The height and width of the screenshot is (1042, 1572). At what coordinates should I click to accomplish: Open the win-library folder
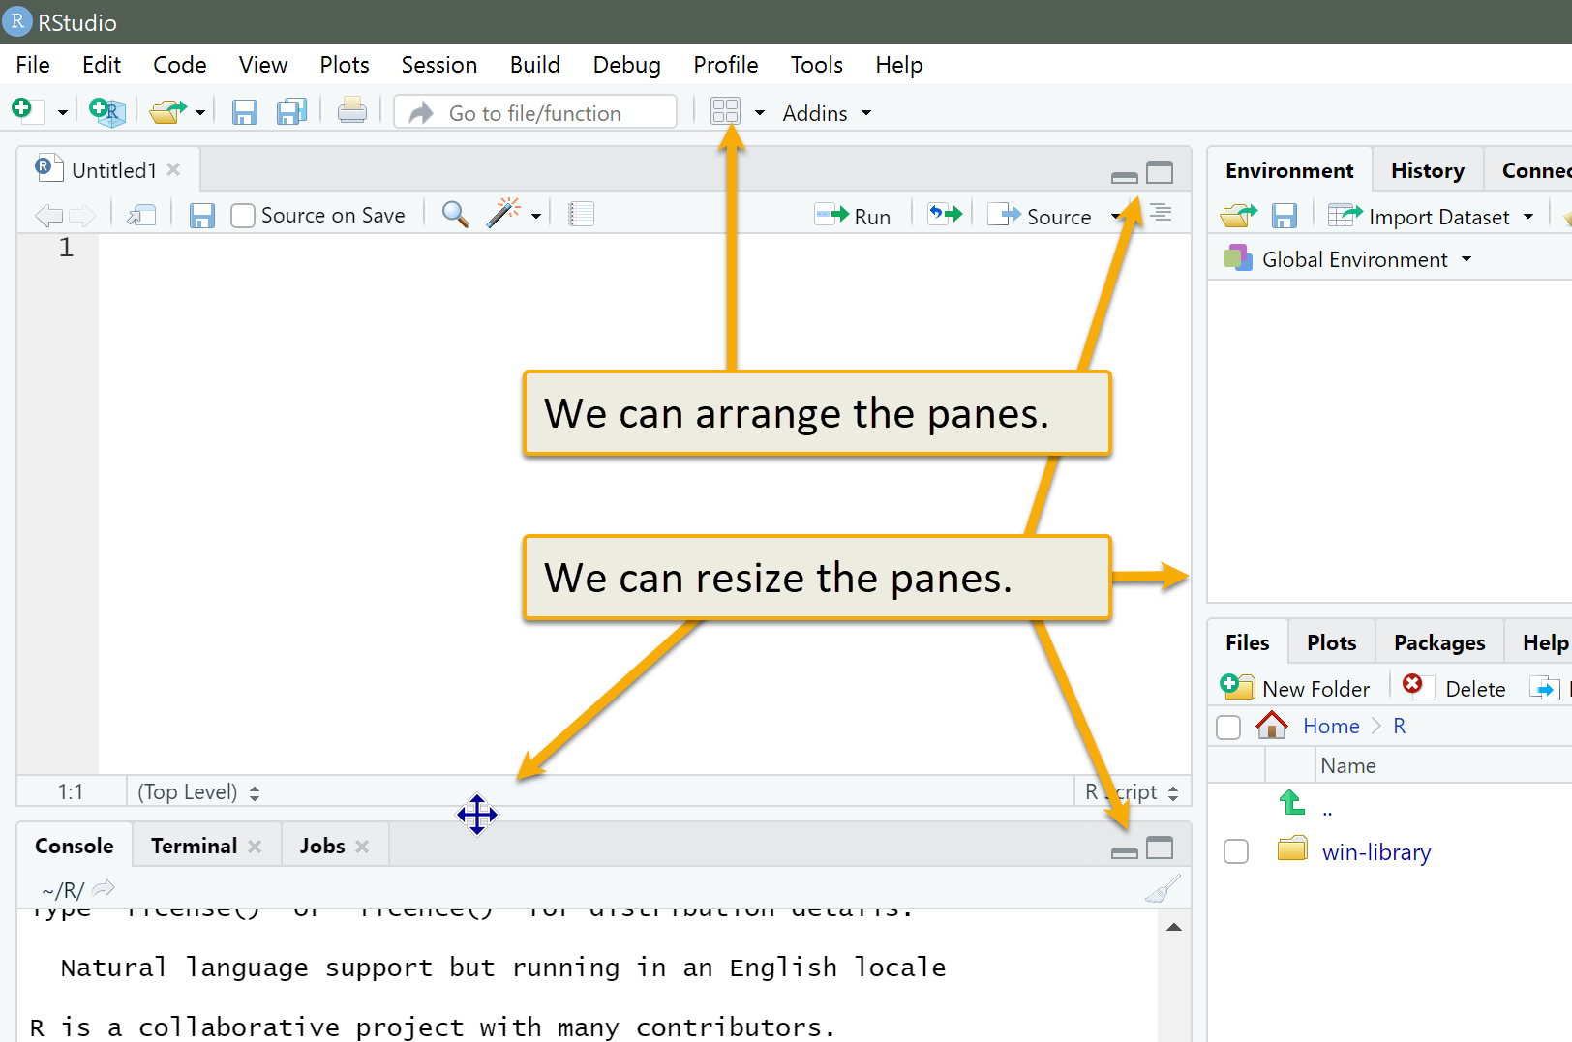pos(1376,851)
